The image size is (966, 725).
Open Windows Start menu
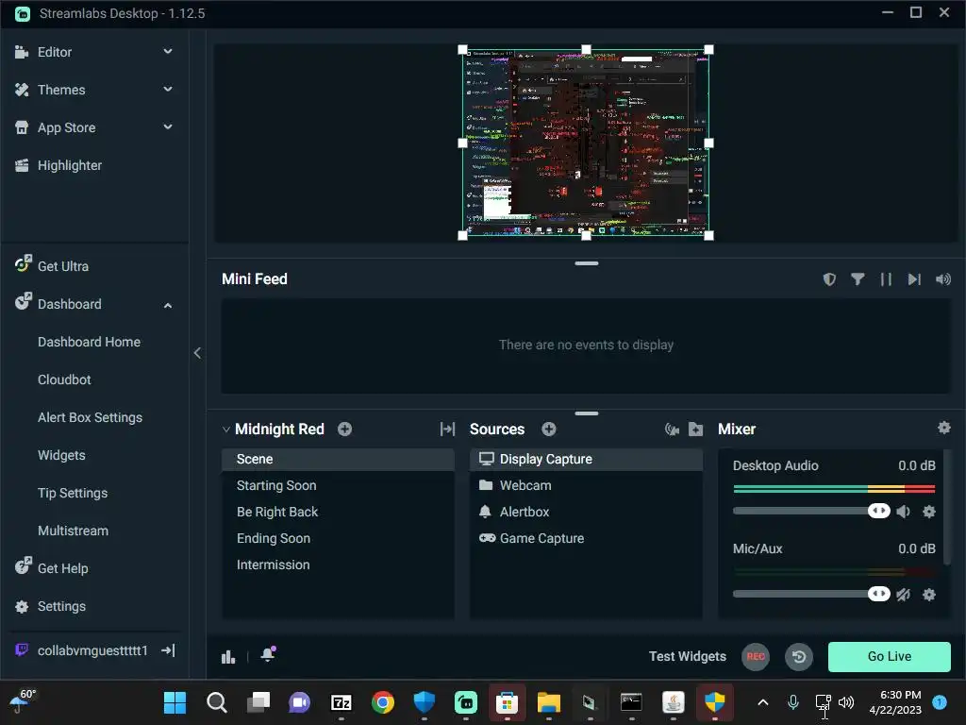[x=175, y=702]
